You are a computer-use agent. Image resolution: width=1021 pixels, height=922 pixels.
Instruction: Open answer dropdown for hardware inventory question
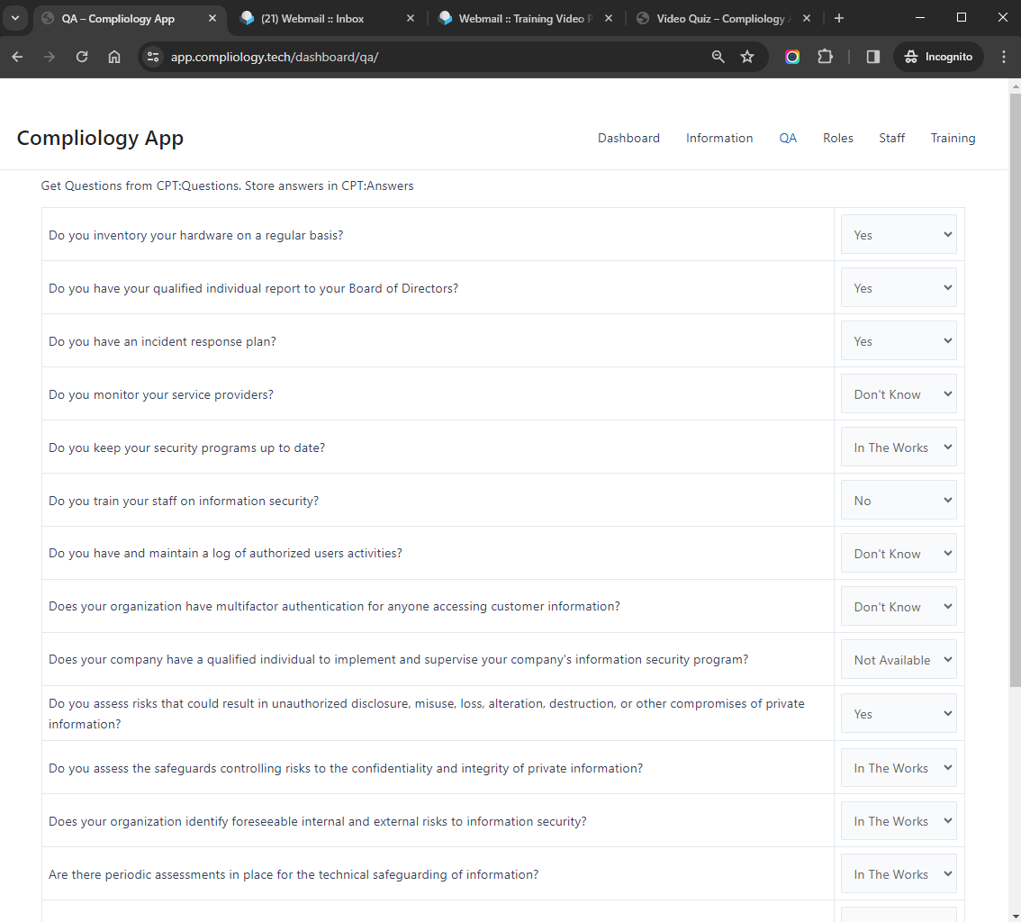pyautogui.click(x=899, y=234)
